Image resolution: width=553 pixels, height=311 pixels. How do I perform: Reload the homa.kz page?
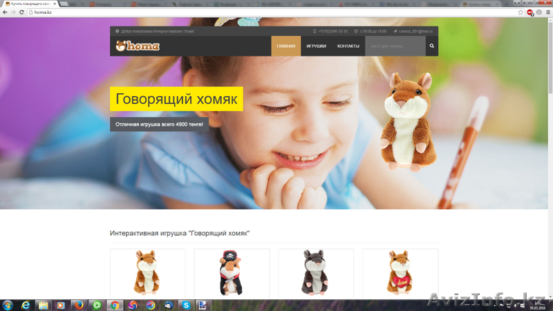(x=21, y=12)
